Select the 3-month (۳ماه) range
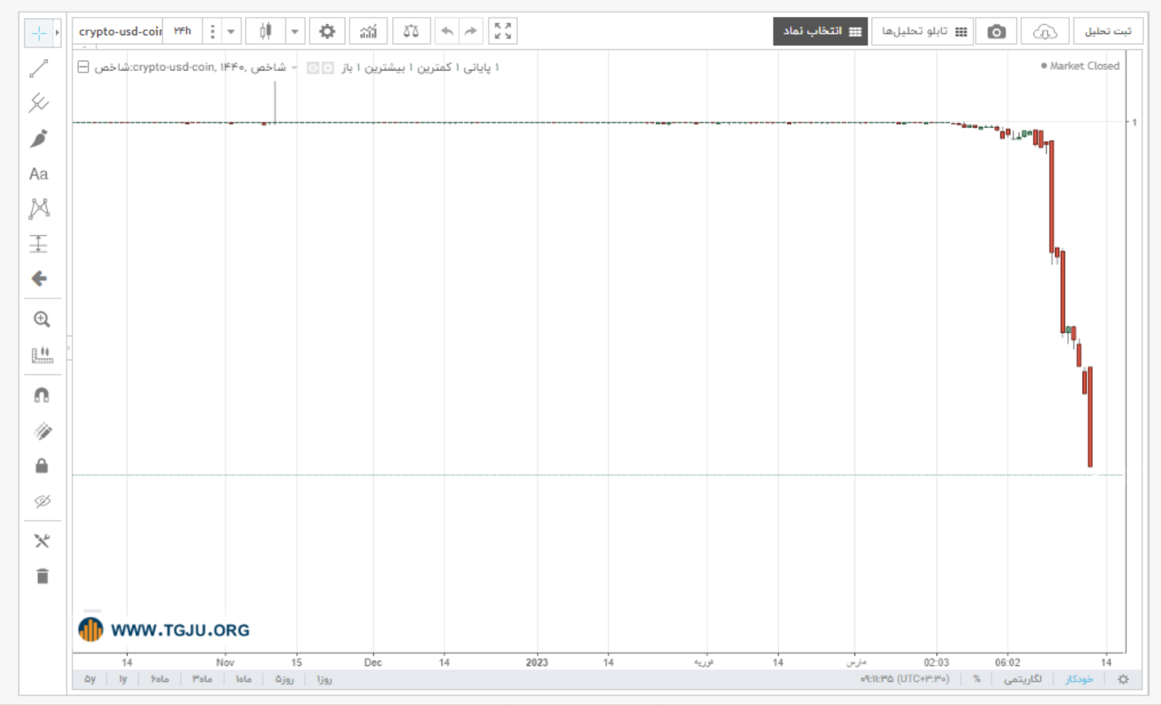 (202, 679)
